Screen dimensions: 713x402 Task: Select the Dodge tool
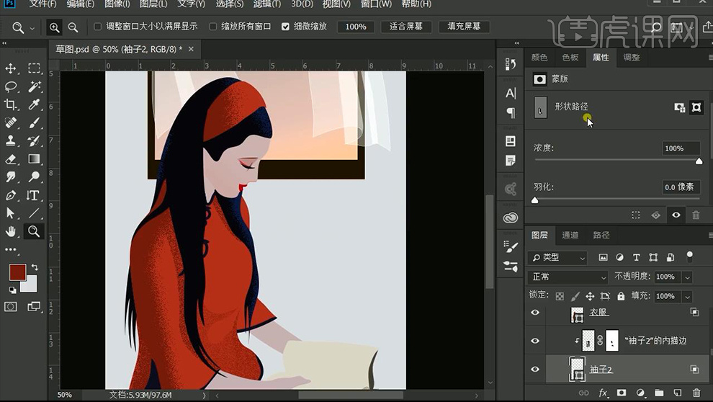(34, 177)
